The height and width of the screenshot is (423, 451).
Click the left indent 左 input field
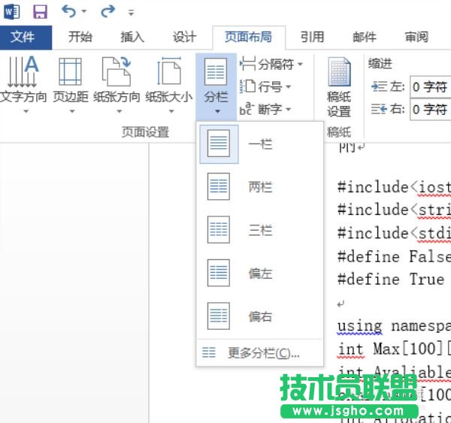tap(431, 87)
